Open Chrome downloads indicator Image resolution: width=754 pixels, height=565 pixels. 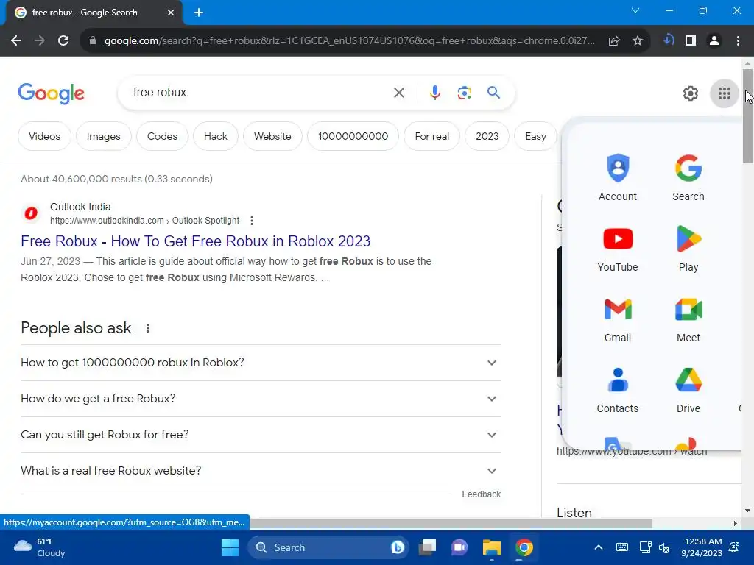[x=669, y=40]
